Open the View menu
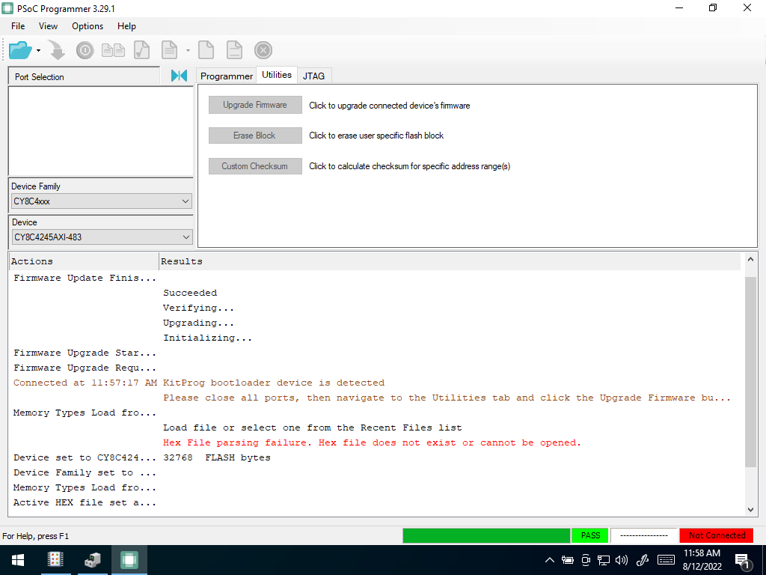Screen dimensions: 766x575 pos(48,26)
